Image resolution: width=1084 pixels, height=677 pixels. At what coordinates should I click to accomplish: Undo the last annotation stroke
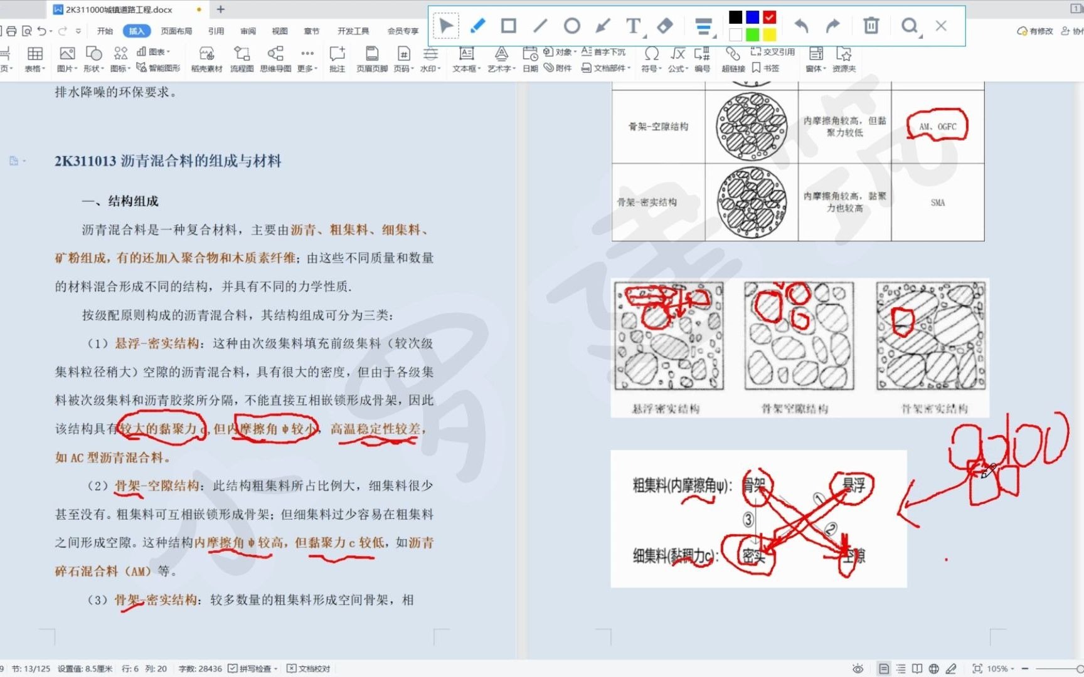[801, 26]
